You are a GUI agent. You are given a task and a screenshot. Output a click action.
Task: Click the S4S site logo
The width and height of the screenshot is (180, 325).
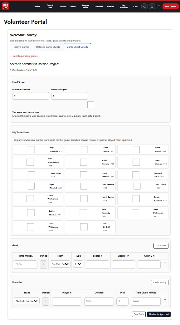[5, 7]
